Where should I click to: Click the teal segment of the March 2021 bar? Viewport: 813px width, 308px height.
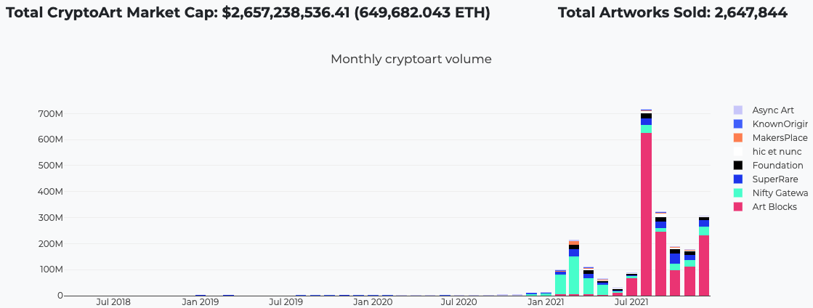(x=574, y=275)
